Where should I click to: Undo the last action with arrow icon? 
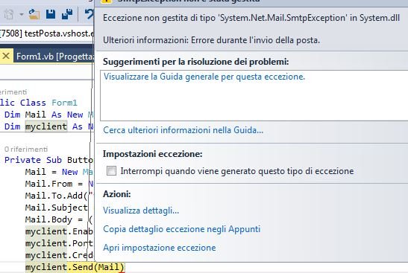pos(90,14)
